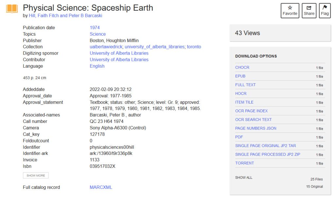Open the FULL TEXT download
Viewport: 335px width, 197px height.
(x=245, y=85)
